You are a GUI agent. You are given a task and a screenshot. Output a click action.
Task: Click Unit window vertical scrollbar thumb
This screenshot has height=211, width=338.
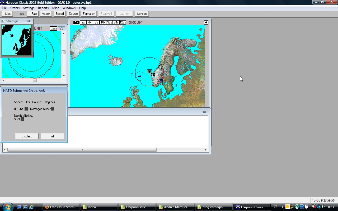(63, 52)
